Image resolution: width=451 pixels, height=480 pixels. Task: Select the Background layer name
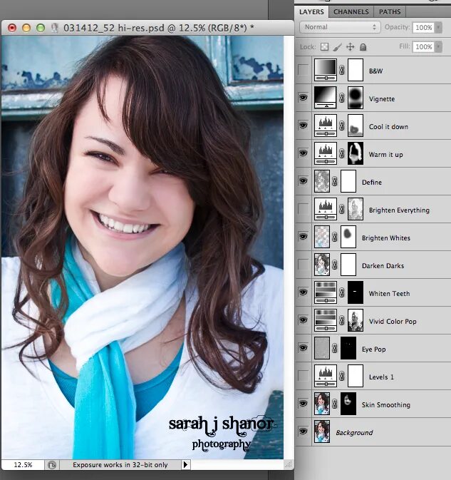pos(354,432)
